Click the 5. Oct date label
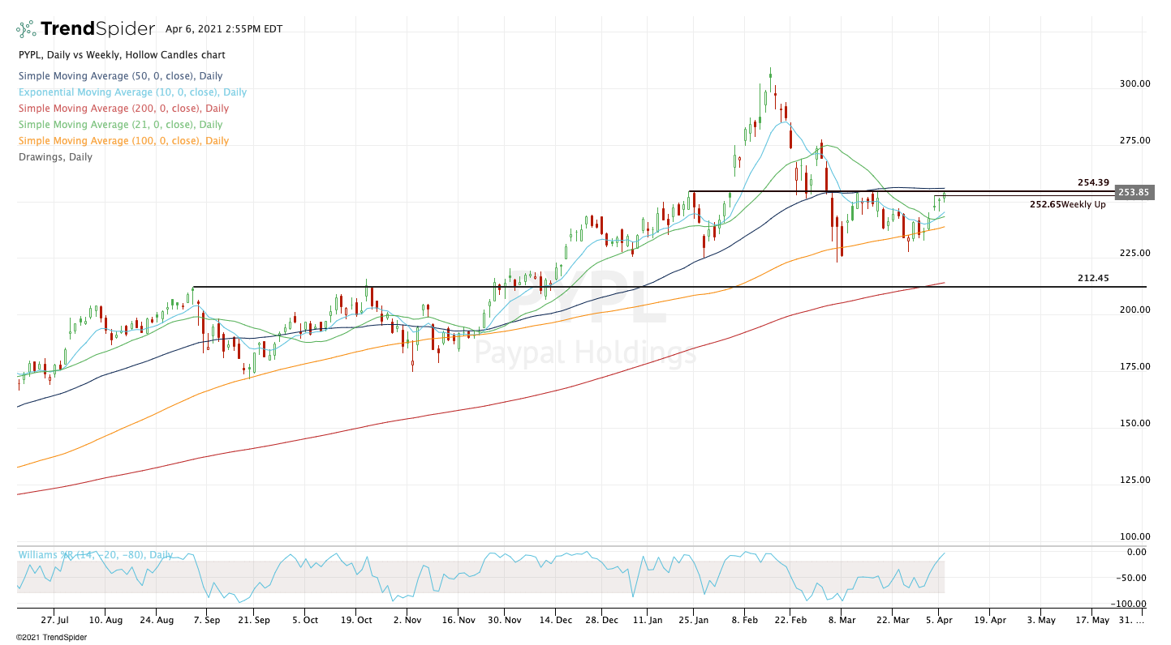Viewport: 1171px width, 645px height. tap(305, 620)
